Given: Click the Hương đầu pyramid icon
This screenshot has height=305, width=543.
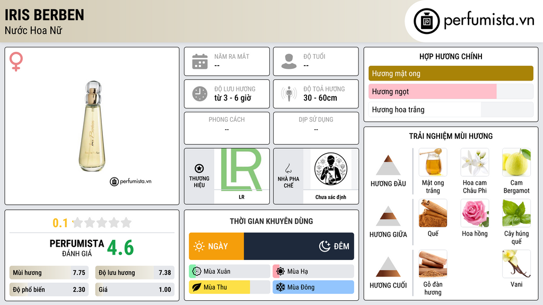Looking at the screenshot, I should tap(388, 165).
